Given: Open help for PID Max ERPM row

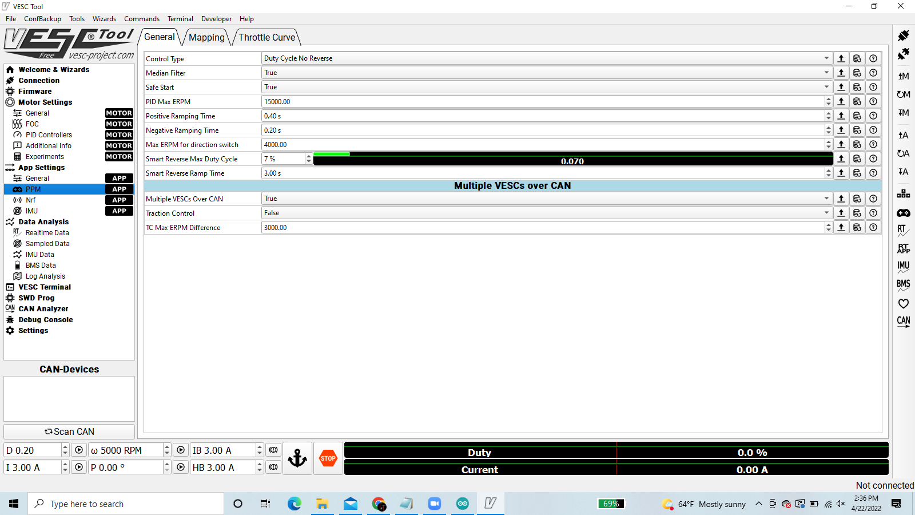Looking at the screenshot, I should [873, 101].
